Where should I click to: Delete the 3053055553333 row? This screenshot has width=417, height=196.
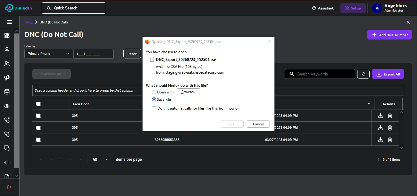click(390, 140)
